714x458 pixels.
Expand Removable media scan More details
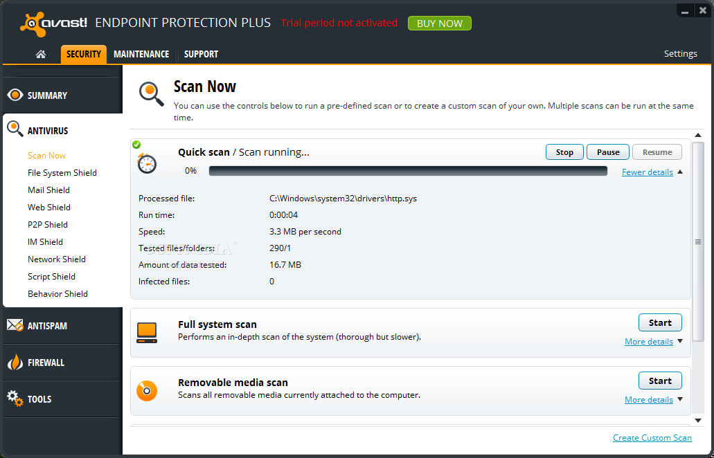point(648,400)
